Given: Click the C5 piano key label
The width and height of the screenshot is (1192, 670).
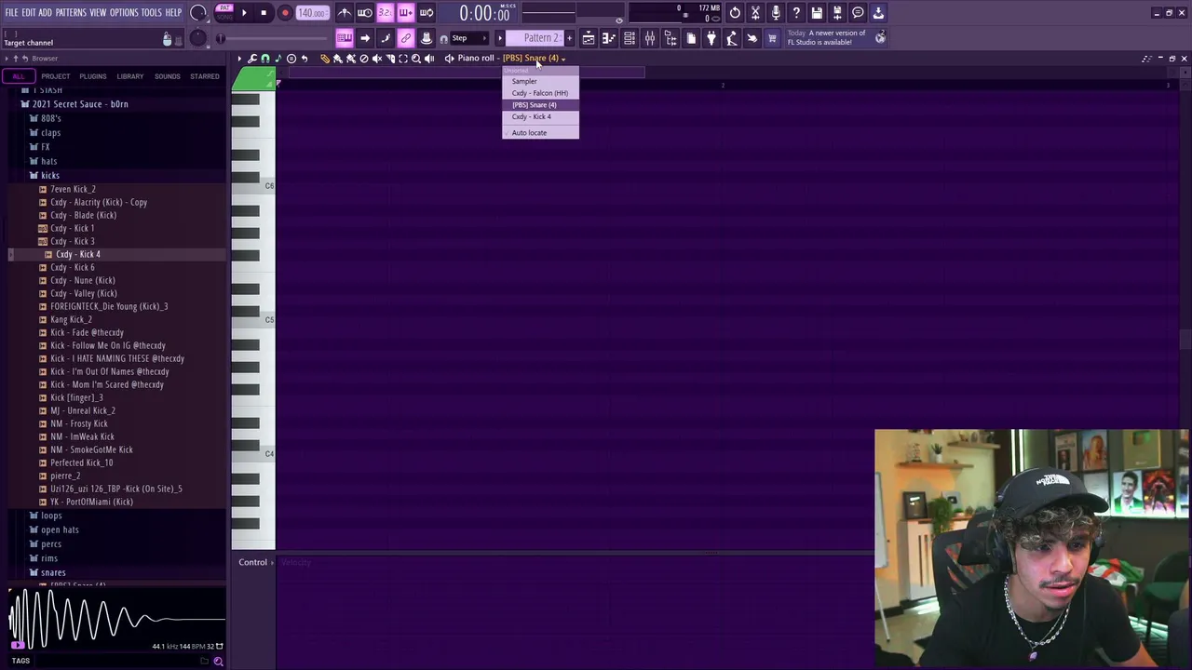Looking at the screenshot, I should pyautogui.click(x=269, y=320).
